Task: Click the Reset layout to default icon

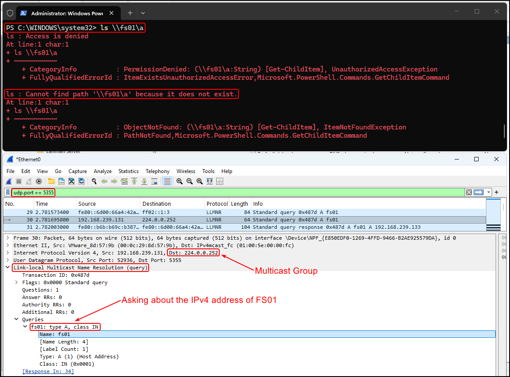Action: pyautogui.click(x=220, y=181)
